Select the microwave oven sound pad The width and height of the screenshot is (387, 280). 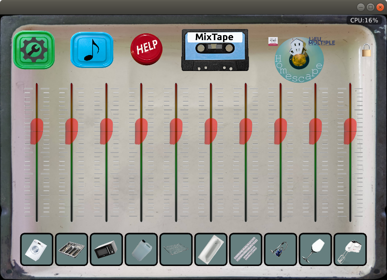tap(106, 249)
